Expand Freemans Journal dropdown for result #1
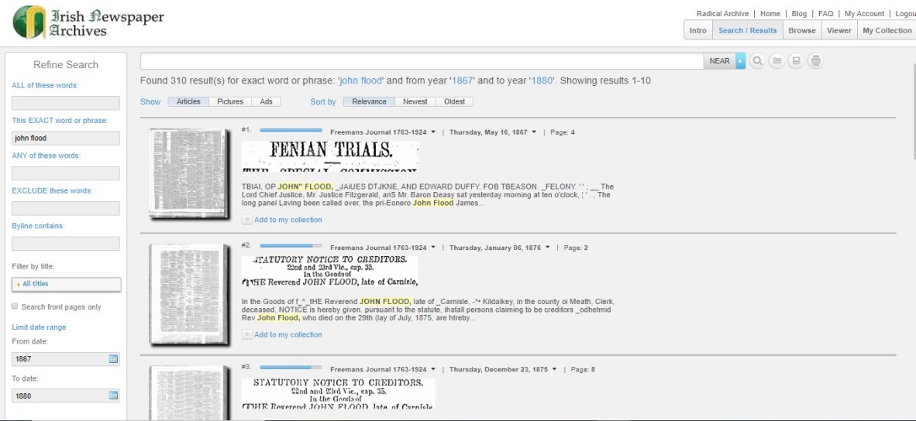The height and width of the screenshot is (421, 916). coord(433,132)
